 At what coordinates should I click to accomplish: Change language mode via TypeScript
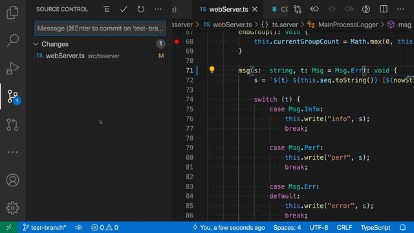point(375,227)
